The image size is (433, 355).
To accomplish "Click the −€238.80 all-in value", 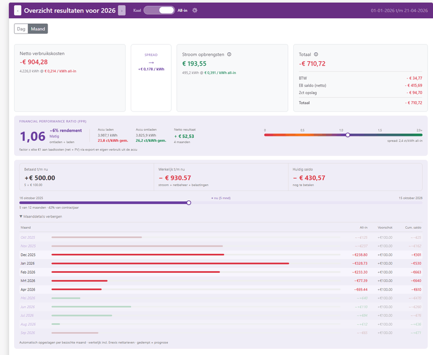I will [360, 255].
